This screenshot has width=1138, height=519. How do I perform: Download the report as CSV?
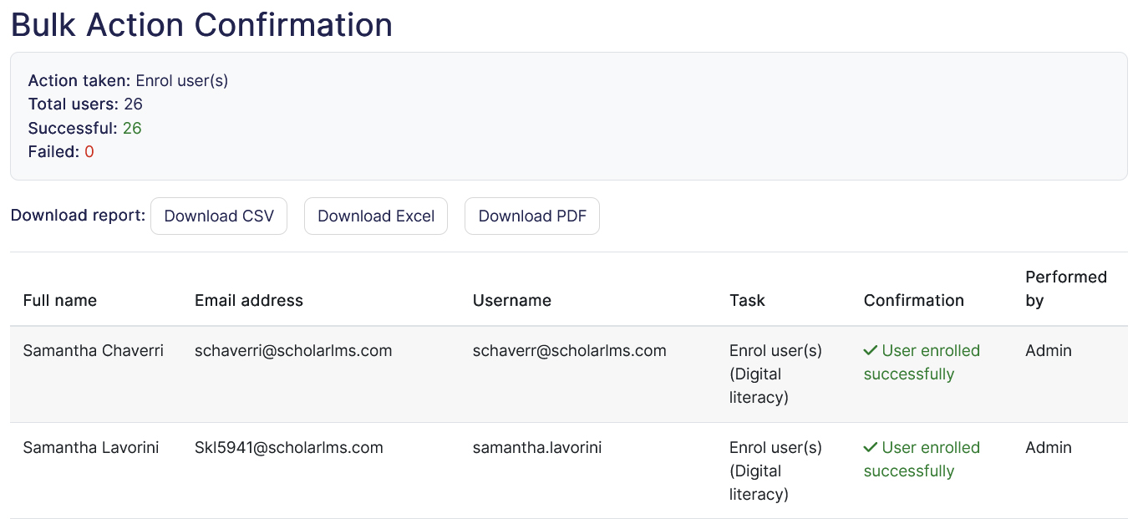(218, 216)
